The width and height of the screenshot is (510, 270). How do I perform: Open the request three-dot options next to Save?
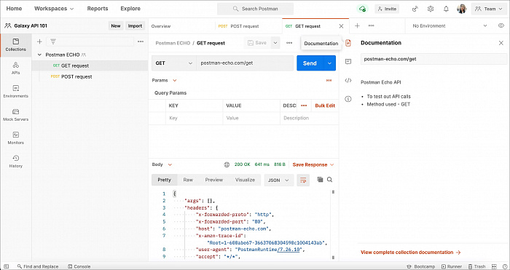(x=289, y=43)
